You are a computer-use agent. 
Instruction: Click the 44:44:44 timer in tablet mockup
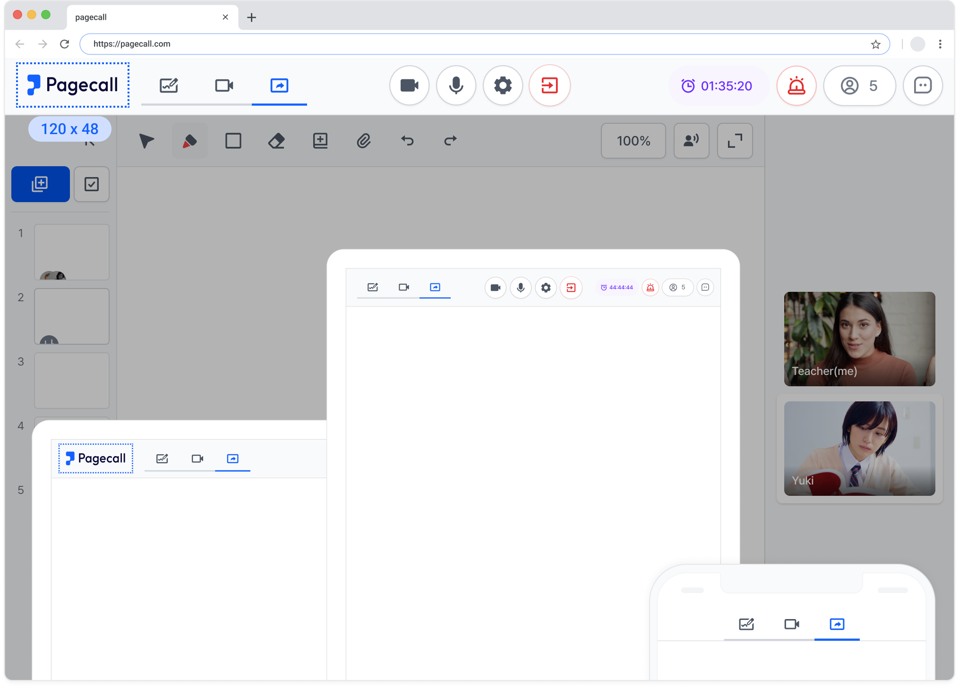tap(617, 287)
